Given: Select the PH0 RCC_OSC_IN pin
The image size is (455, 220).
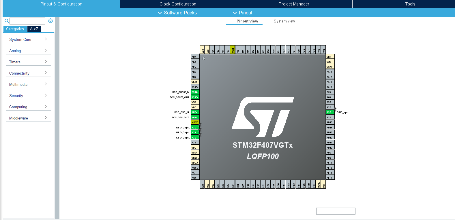Looking at the screenshot, I should [195, 112].
